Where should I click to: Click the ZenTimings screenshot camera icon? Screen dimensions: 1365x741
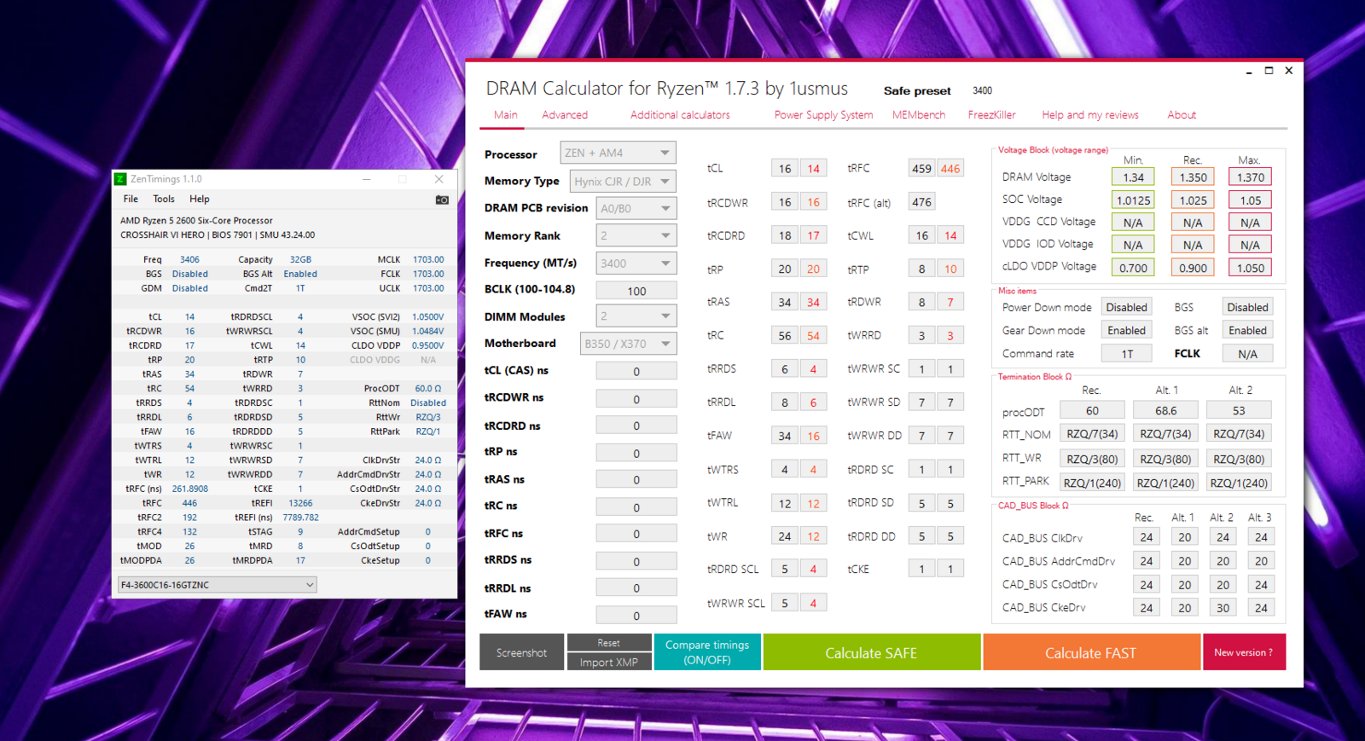[442, 200]
